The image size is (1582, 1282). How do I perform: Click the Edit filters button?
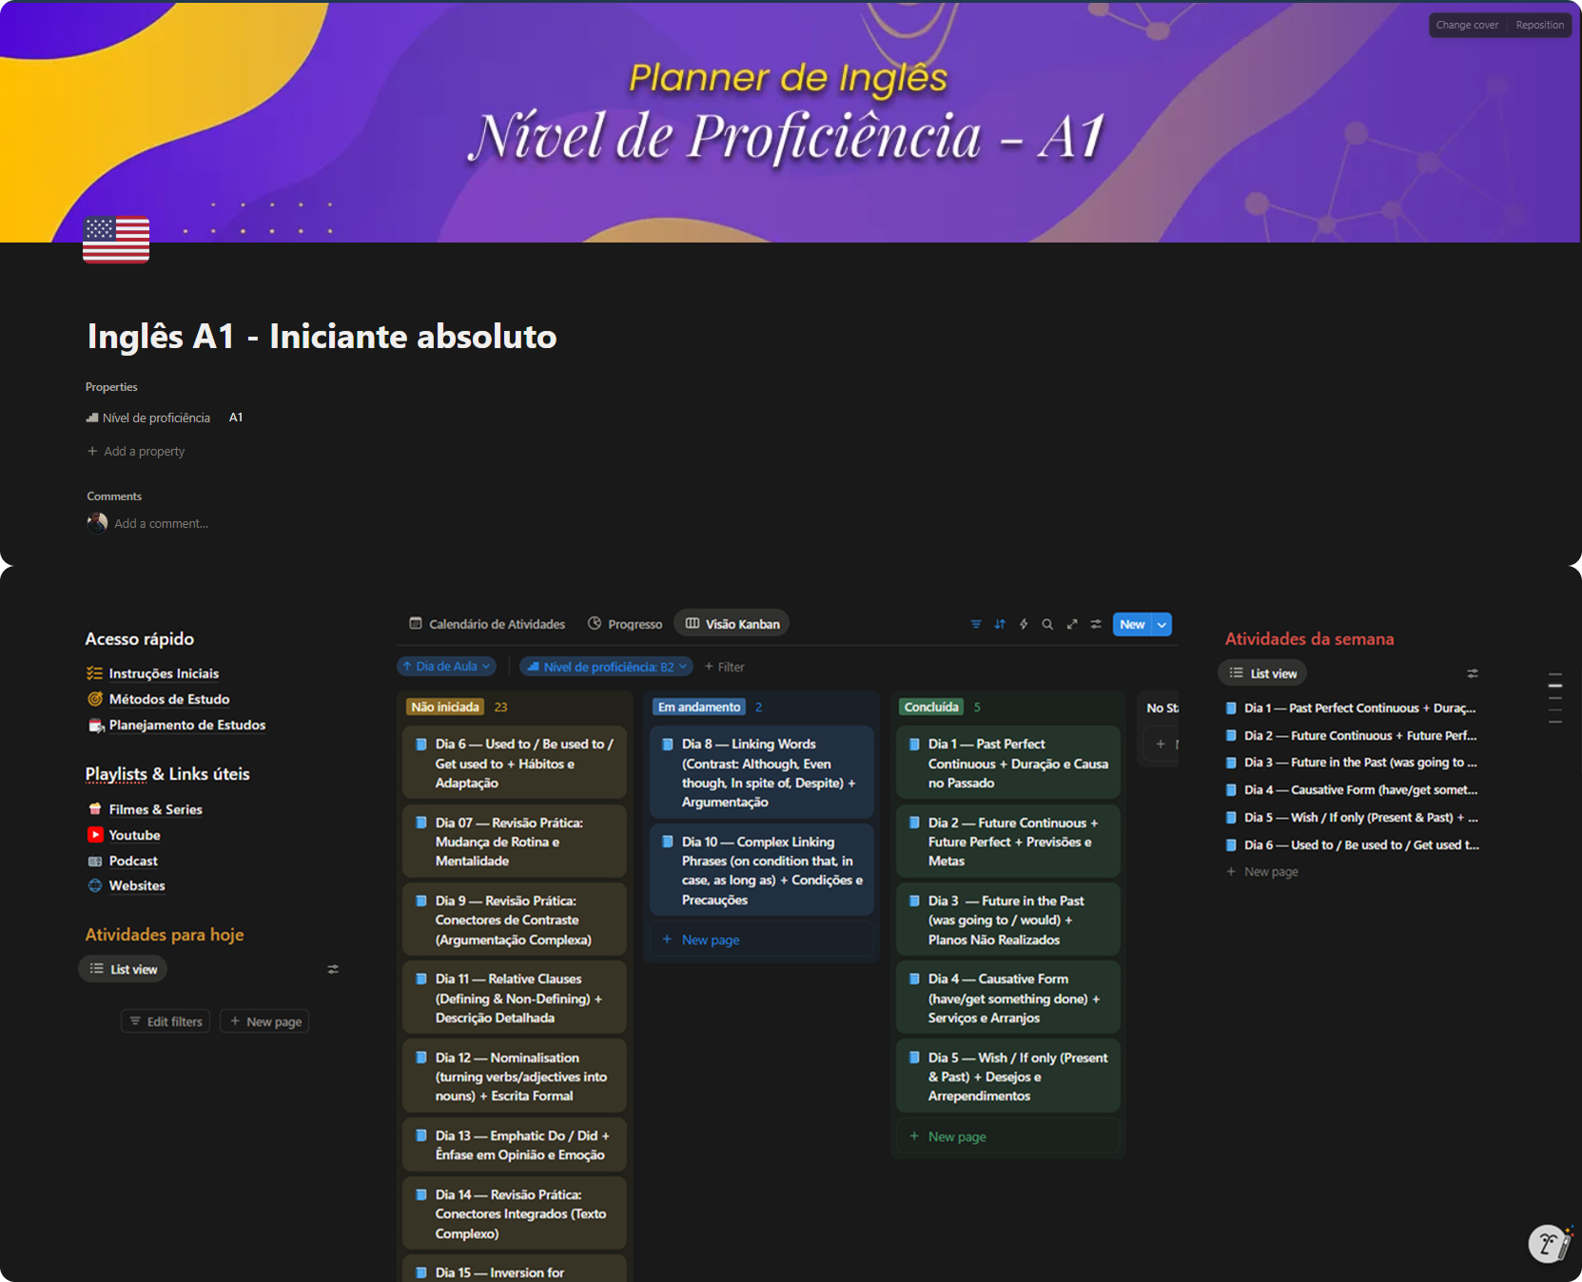pyautogui.click(x=166, y=1021)
